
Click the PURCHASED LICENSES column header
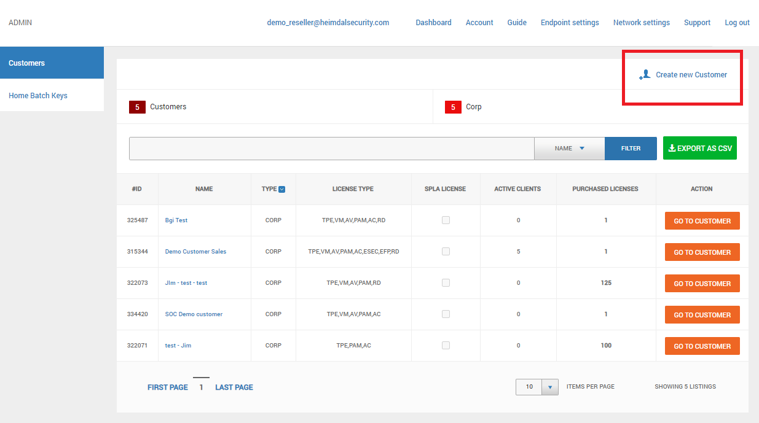[x=605, y=189]
